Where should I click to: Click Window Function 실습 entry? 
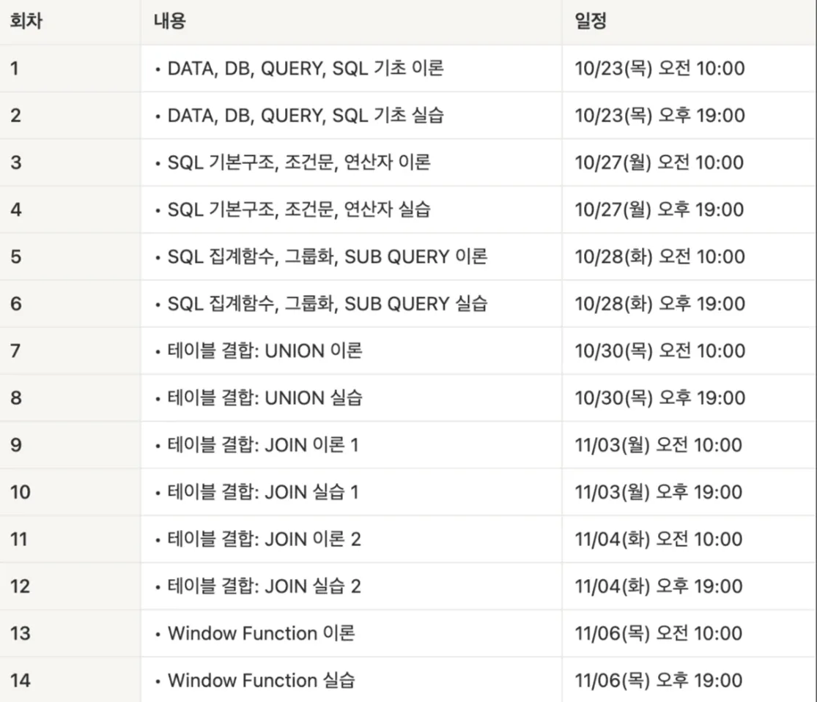(261, 680)
